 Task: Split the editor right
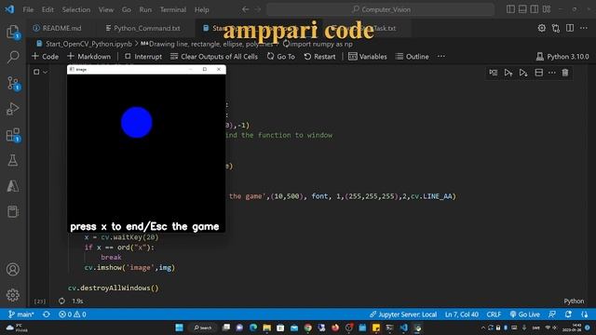pos(570,28)
